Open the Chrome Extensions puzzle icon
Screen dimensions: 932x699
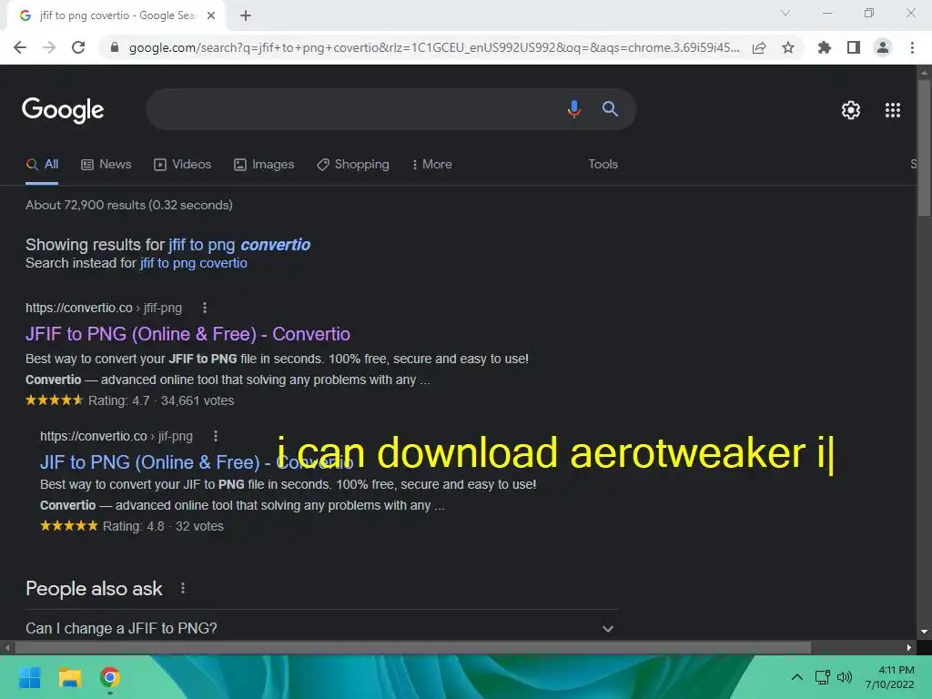tap(825, 47)
